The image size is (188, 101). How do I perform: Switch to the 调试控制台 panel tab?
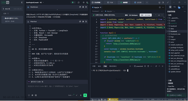113,66
